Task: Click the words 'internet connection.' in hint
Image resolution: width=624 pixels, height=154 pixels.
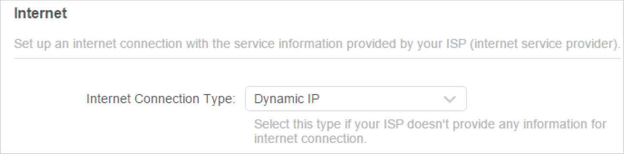Action: point(311,139)
